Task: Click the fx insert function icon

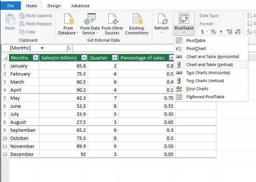Action: pos(69,48)
